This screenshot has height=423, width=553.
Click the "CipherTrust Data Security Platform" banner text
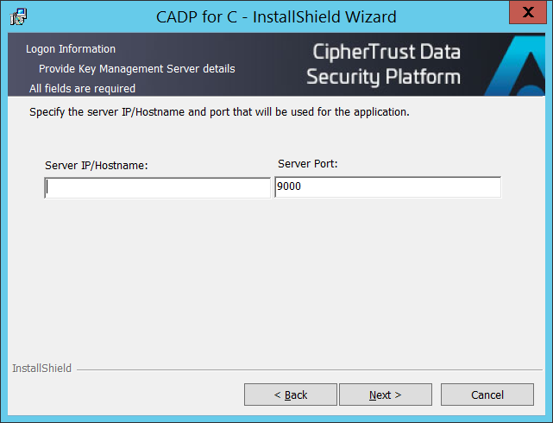point(383,65)
